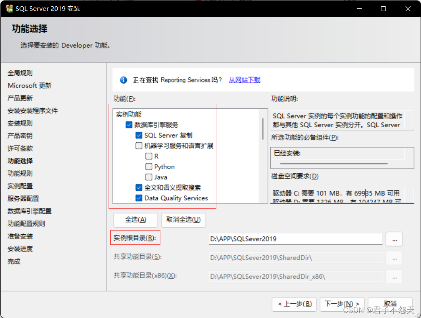This screenshot has width=421, height=318.
Task: Click the blue info icon beside Reporting Services
Action: [x=124, y=80]
